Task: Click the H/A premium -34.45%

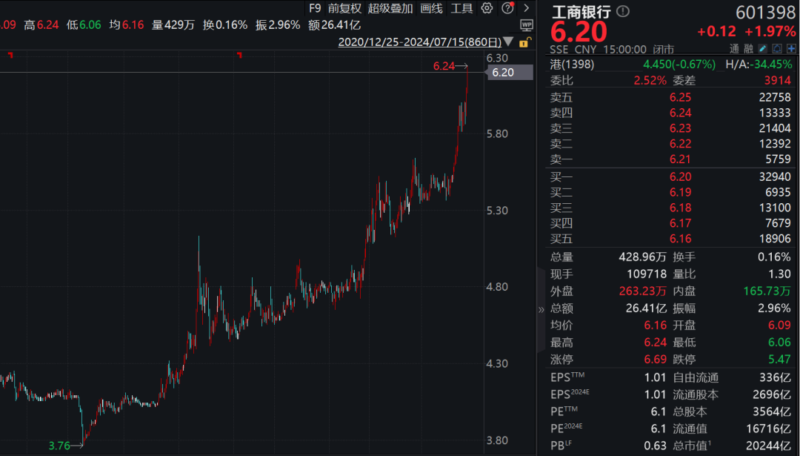Action: [772, 65]
